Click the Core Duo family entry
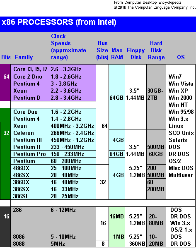Viewport: 196px width, 249px height. (x=25, y=112)
